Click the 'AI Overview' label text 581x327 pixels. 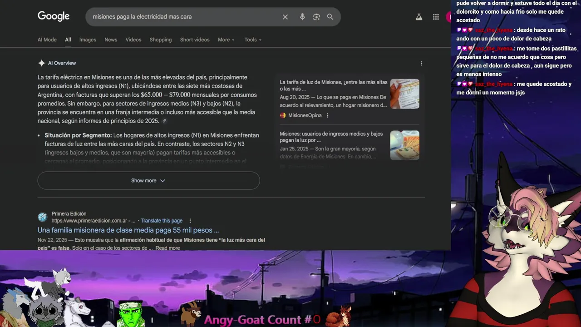[62, 63]
